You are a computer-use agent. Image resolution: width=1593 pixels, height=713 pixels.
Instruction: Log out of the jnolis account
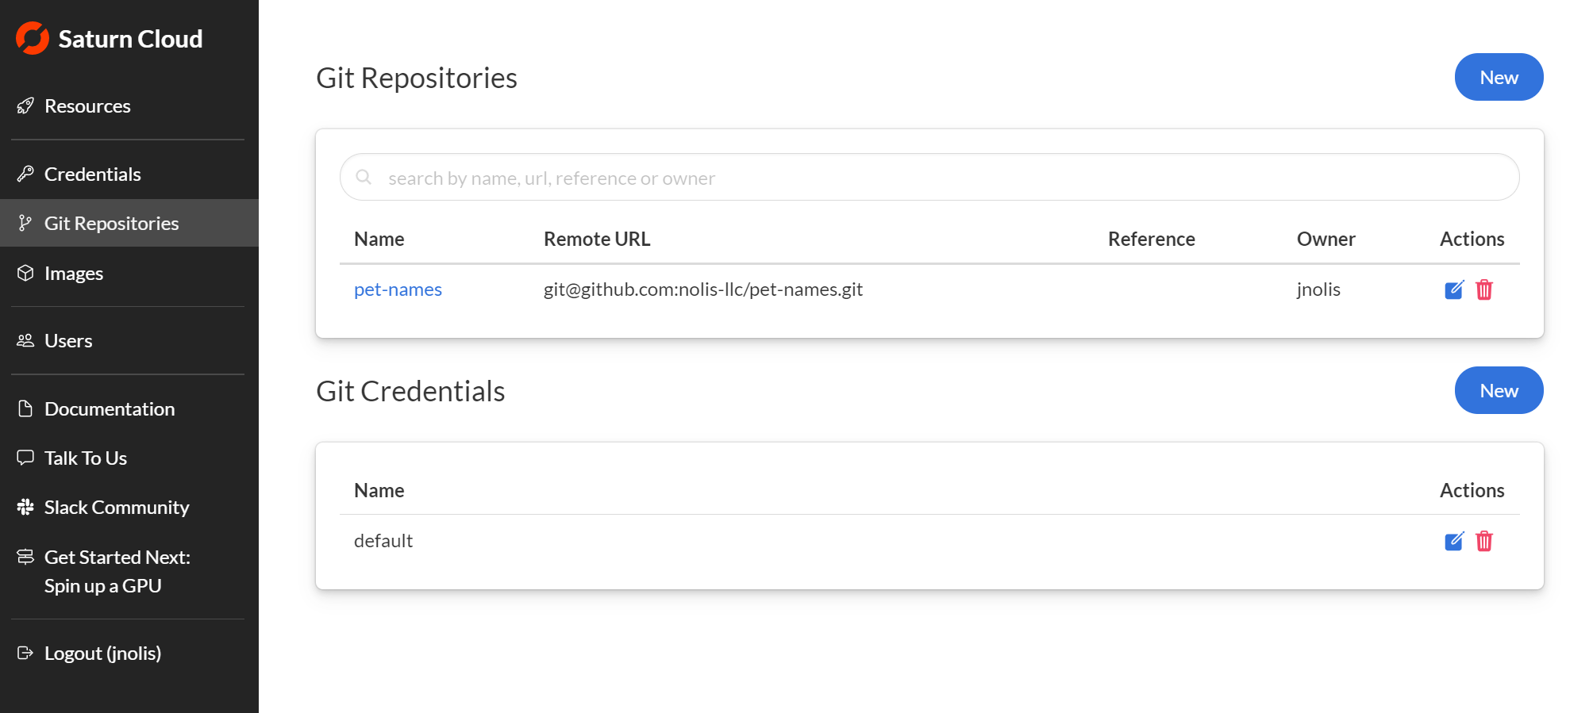click(x=102, y=654)
